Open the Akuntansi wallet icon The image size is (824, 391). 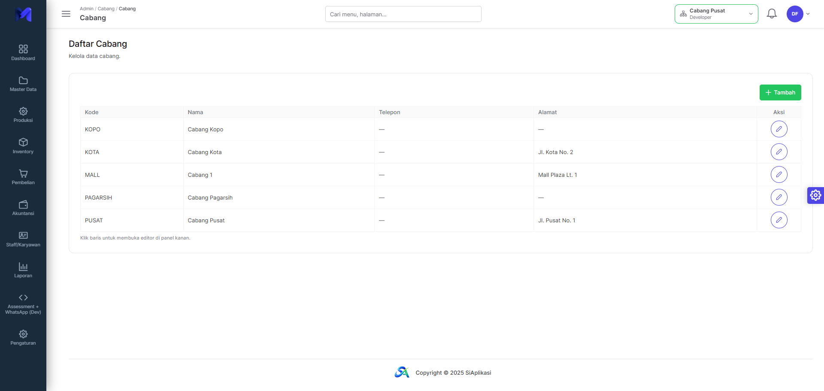(x=23, y=204)
